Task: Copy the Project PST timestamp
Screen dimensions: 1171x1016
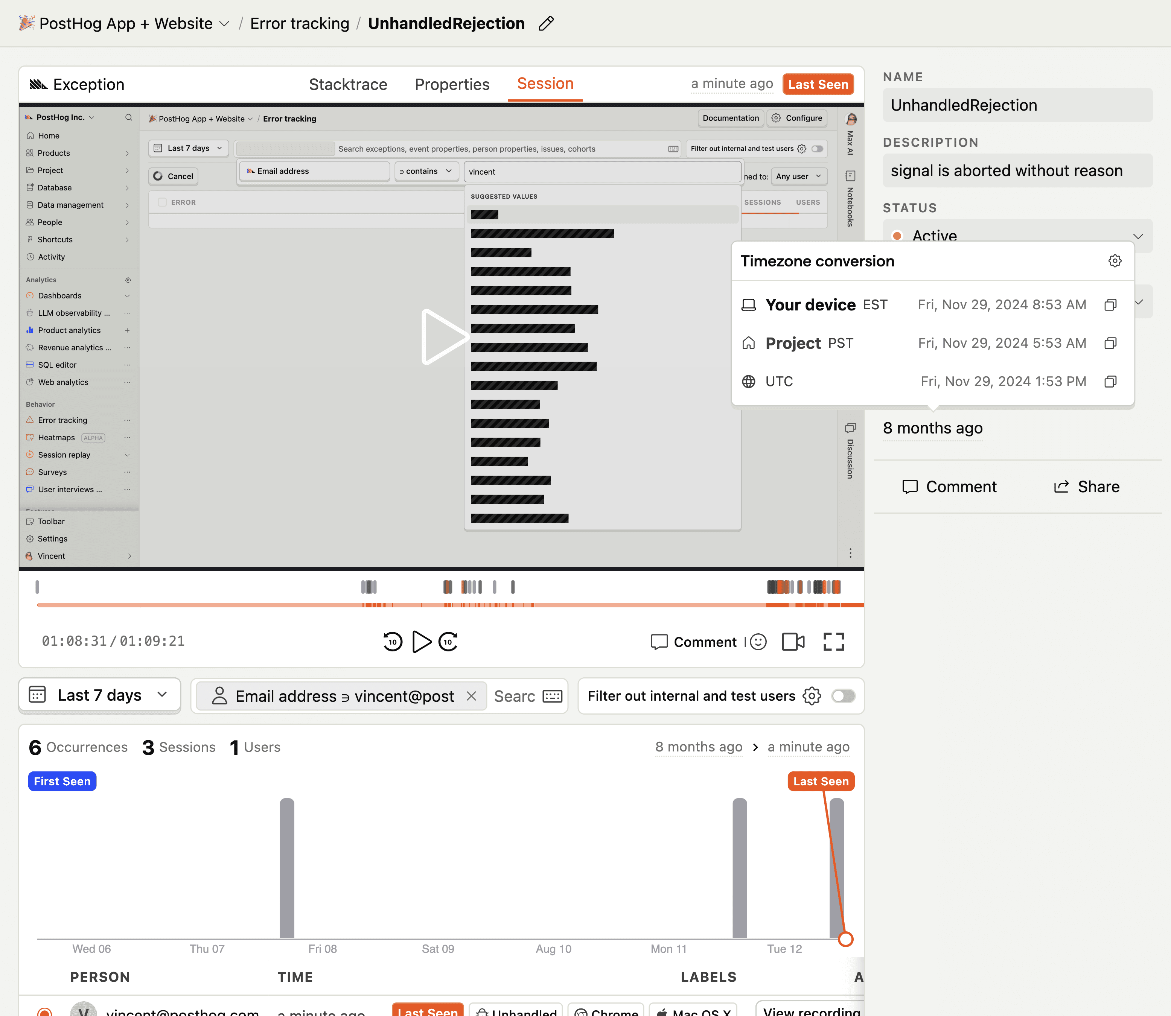Action: pos(1110,343)
